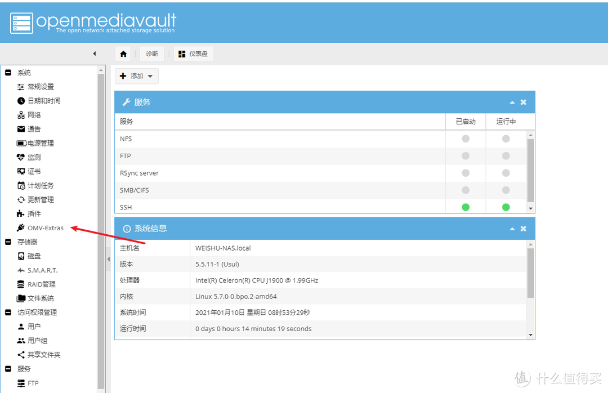Click kernel Linux 5.7.0-0.bpo.2-amd64 value
Viewport: 608px width, 393px height.
(x=236, y=296)
